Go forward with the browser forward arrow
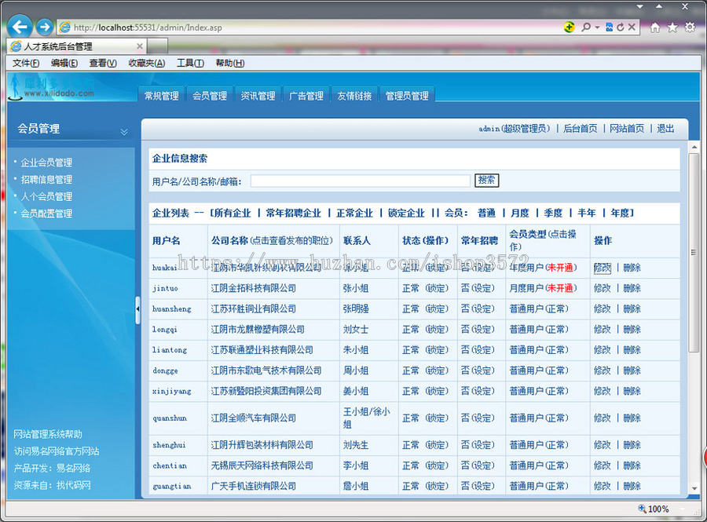The height and width of the screenshot is (522, 707). click(44, 27)
